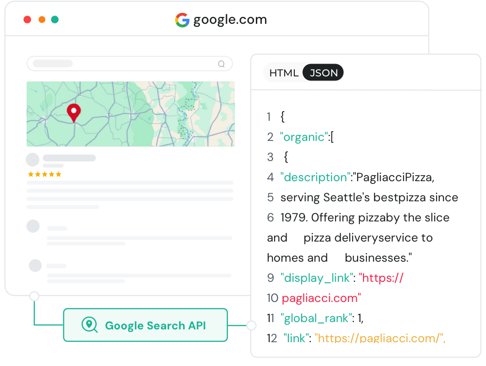Click the orange traffic-light dot
486x366 pixels.
click(41, 20)
